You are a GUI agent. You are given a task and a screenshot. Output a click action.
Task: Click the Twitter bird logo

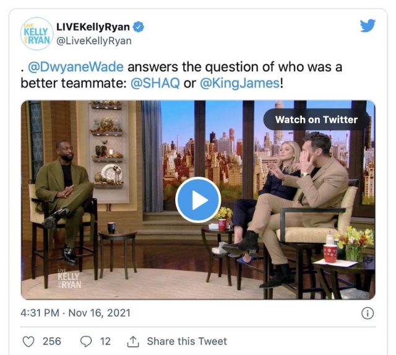(368, 25)
